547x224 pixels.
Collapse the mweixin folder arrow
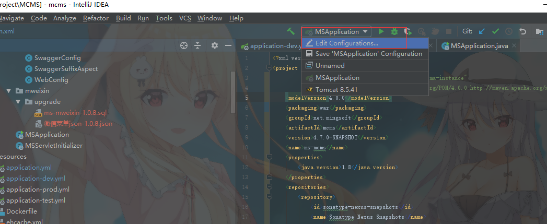(x=9, y=91)
